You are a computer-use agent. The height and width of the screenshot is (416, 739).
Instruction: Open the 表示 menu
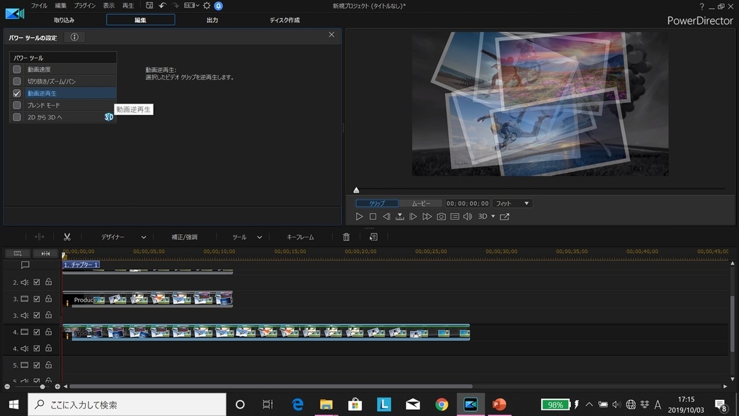point(109,6)
